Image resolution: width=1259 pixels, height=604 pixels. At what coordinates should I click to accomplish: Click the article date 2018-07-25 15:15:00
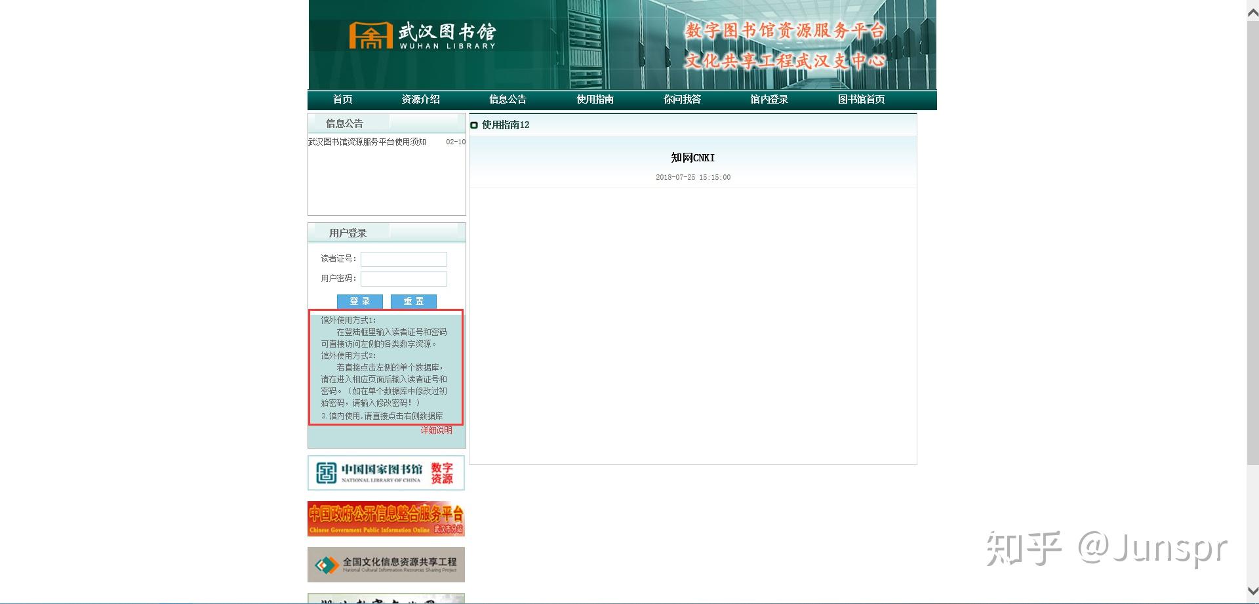pos(693,177)
